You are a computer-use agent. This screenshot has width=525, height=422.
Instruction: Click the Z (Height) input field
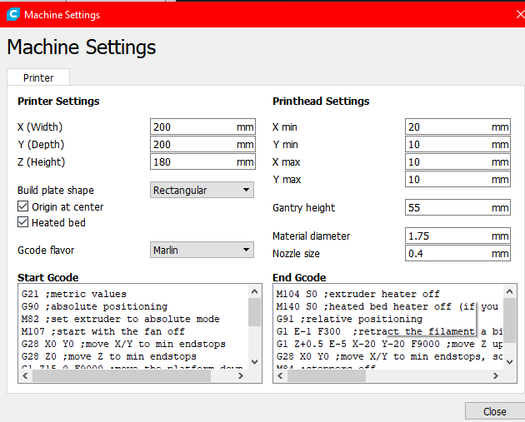click(x=192, y=162)
